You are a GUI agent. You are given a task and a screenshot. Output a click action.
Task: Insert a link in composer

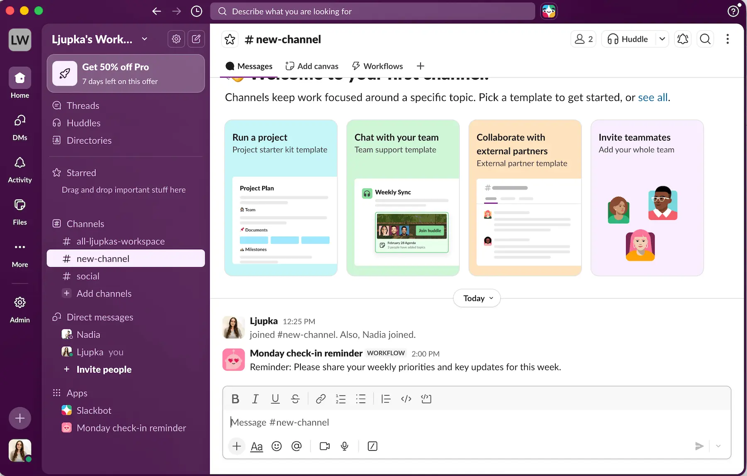pos(320,399)
